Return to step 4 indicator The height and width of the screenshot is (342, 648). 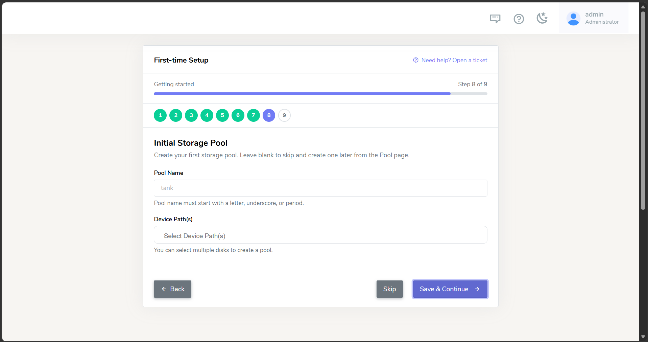click(207, 115)
